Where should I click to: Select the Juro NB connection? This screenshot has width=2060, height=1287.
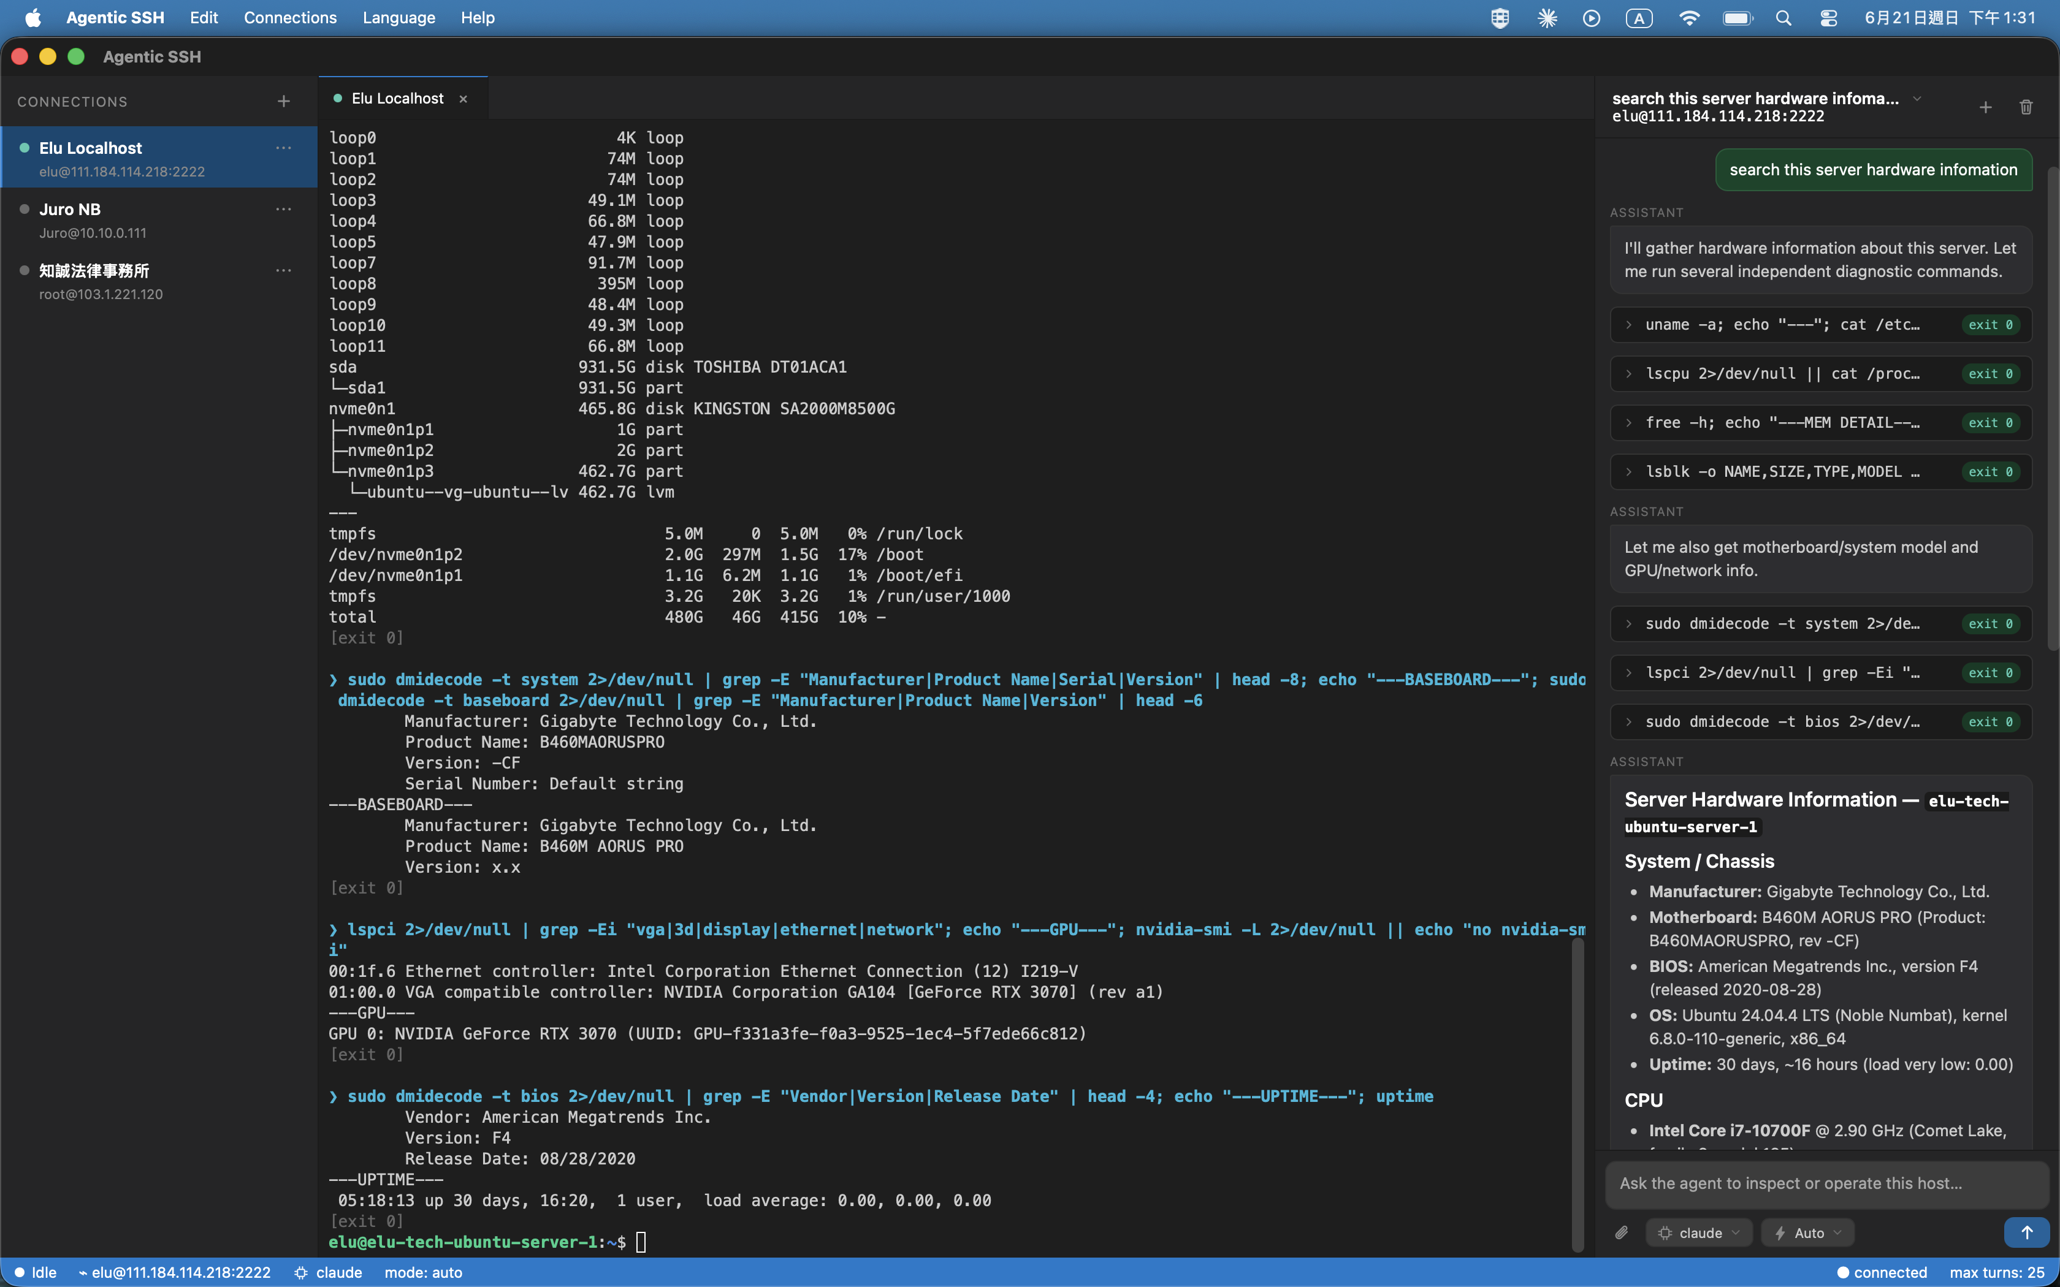[159, 219]
